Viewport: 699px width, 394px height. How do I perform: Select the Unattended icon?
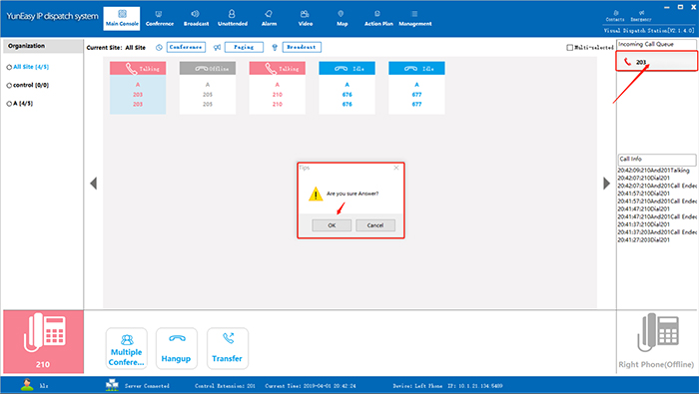pos(232,14)
